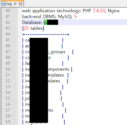Close the log tab

pos(20,4)
